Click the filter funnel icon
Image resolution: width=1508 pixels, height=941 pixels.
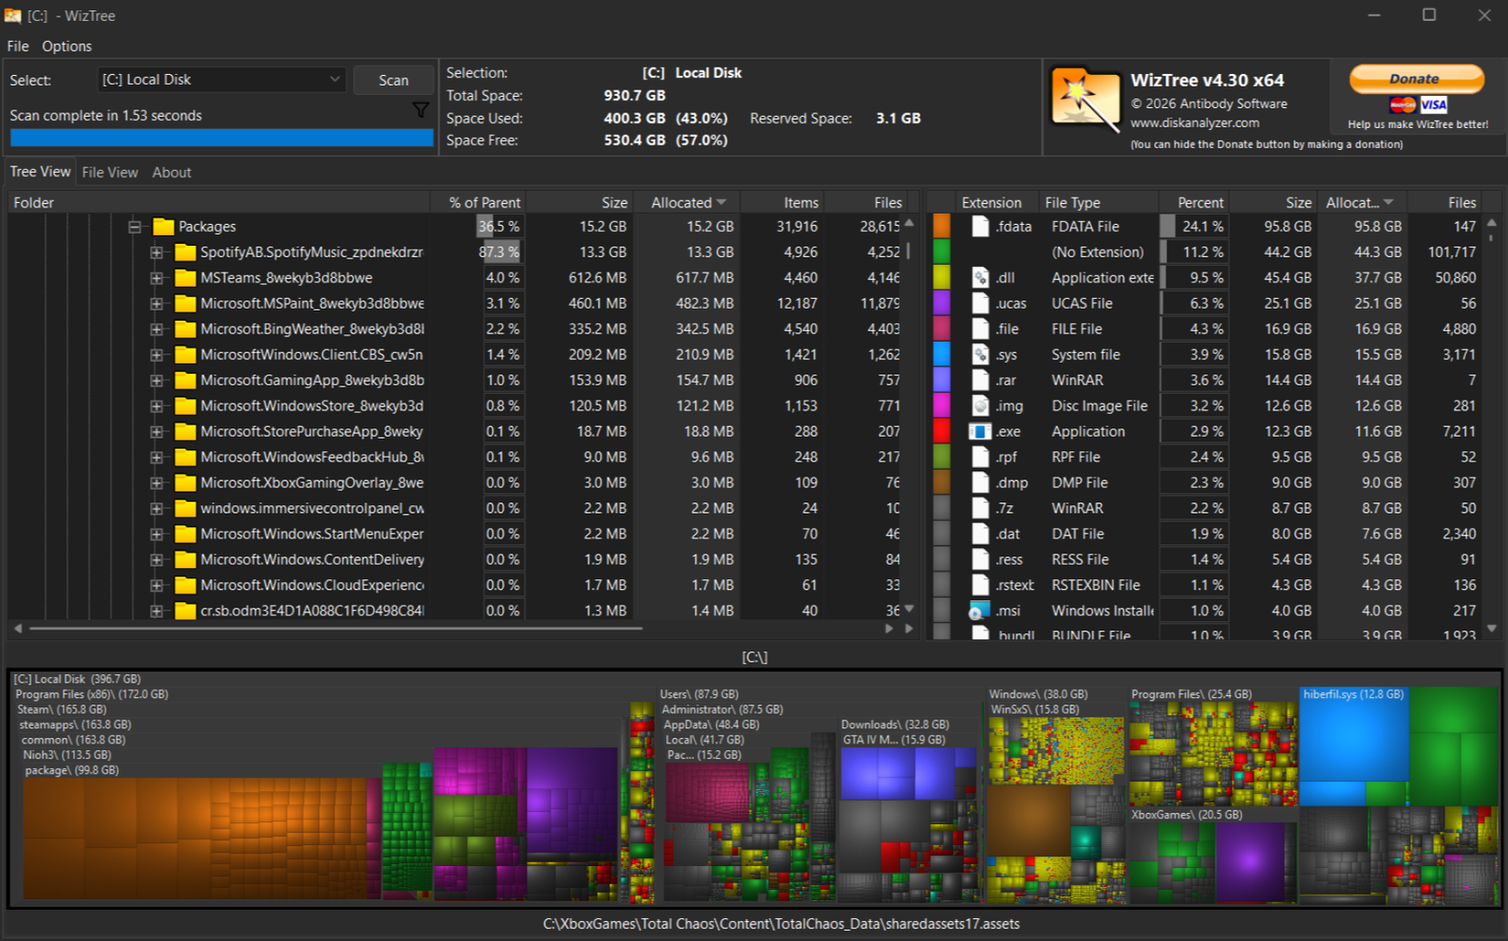420,111
